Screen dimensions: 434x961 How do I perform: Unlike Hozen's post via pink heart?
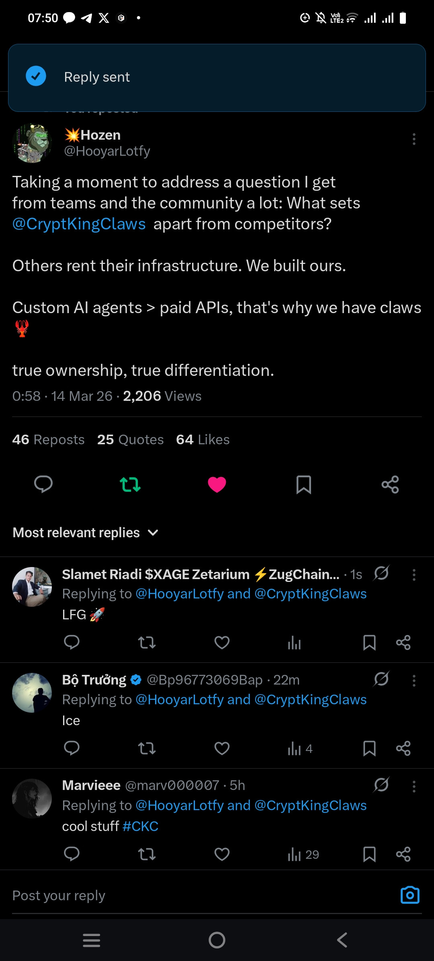217,485
